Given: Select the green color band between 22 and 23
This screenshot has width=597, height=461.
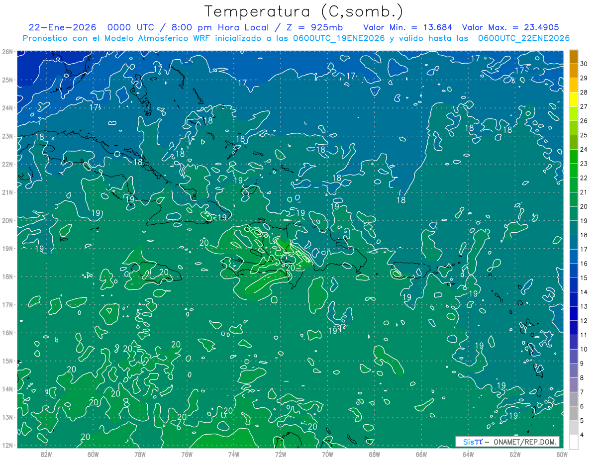Looking at the screenshot, I should [574, 171].
